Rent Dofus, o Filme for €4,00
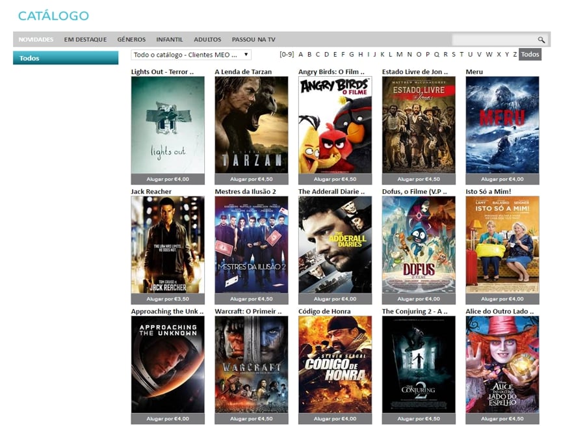 click(x=418, y=299)
